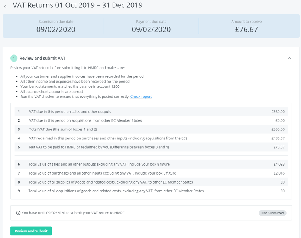
Task: Select the Total VAT due row
Action: click(150, 129)
